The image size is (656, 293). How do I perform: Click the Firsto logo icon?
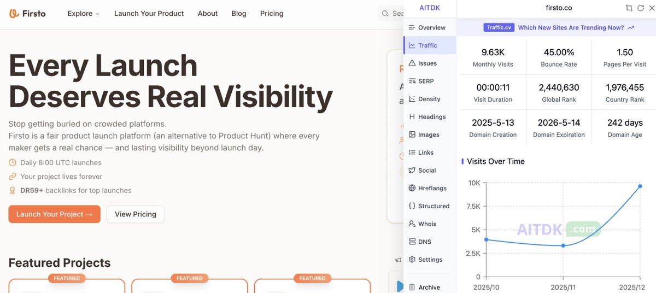(15, 13)
